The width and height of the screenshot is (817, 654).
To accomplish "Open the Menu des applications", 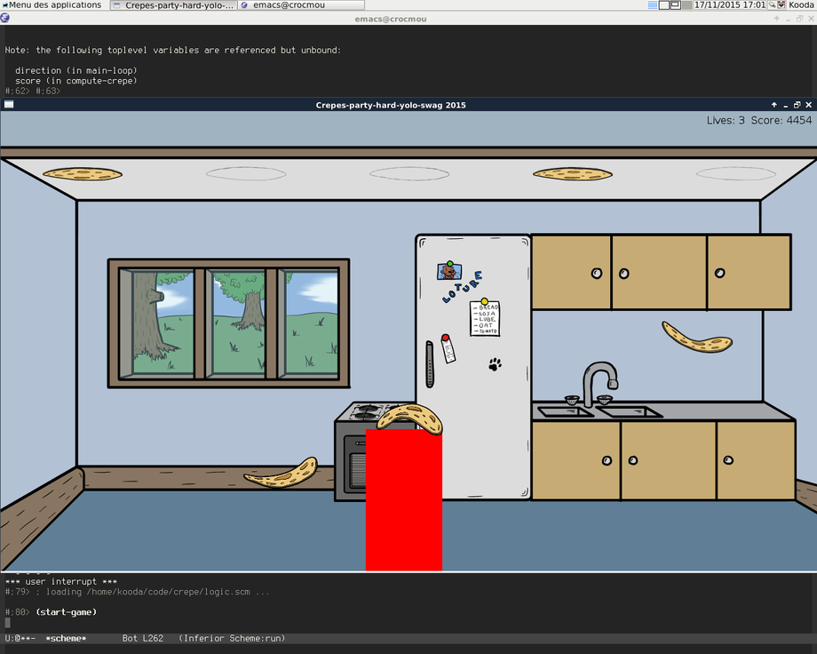I will 52,5.
